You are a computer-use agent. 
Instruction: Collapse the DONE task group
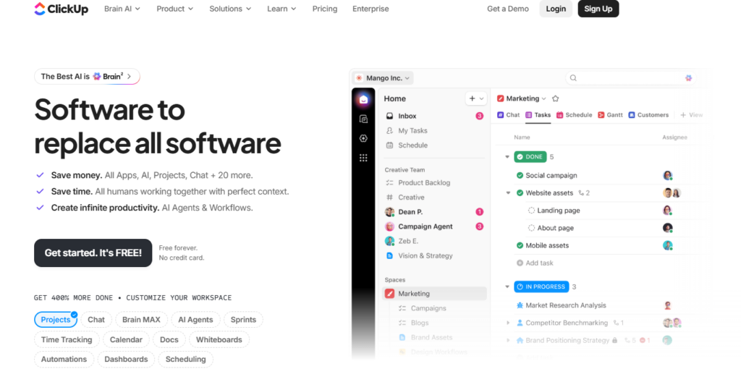pyautogui.click(x=507, y=157)
